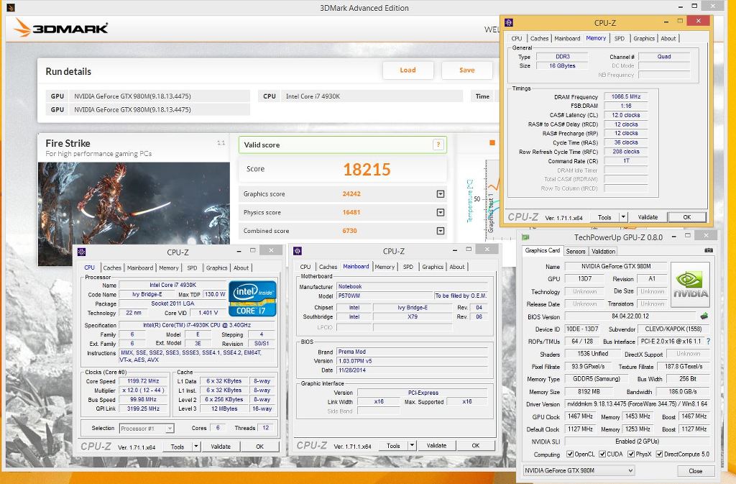Viewport: 736px width, 484px height.
Task: Click Tools button in CPU-Z CPU window
Action: (178, 447)
